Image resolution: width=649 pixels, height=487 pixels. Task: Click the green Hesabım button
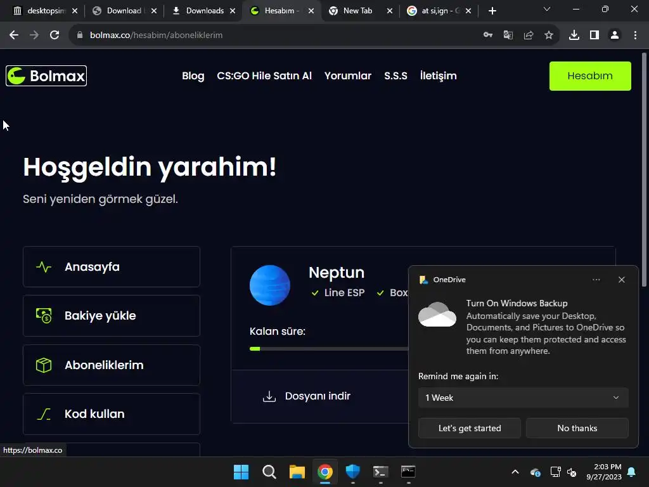[x=590, y=76]
